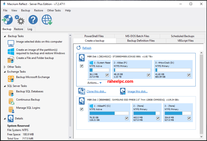The width and height of the screenshot is (207, 141).
Task: Open the Help menu
Action: coord(68,10)
